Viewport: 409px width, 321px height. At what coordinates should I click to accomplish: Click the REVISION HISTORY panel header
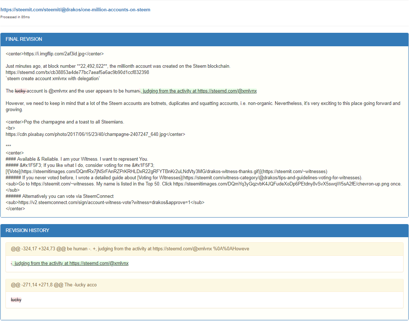click(204, 231)
